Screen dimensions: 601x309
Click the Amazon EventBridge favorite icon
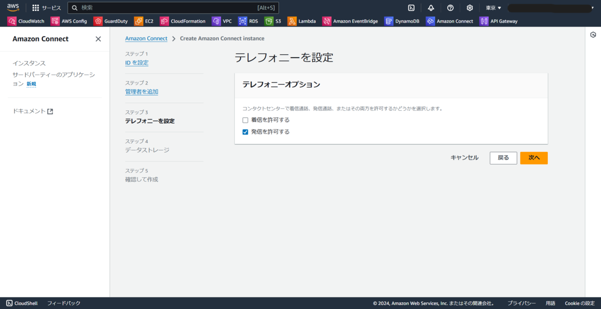click(x=327, y=21)
